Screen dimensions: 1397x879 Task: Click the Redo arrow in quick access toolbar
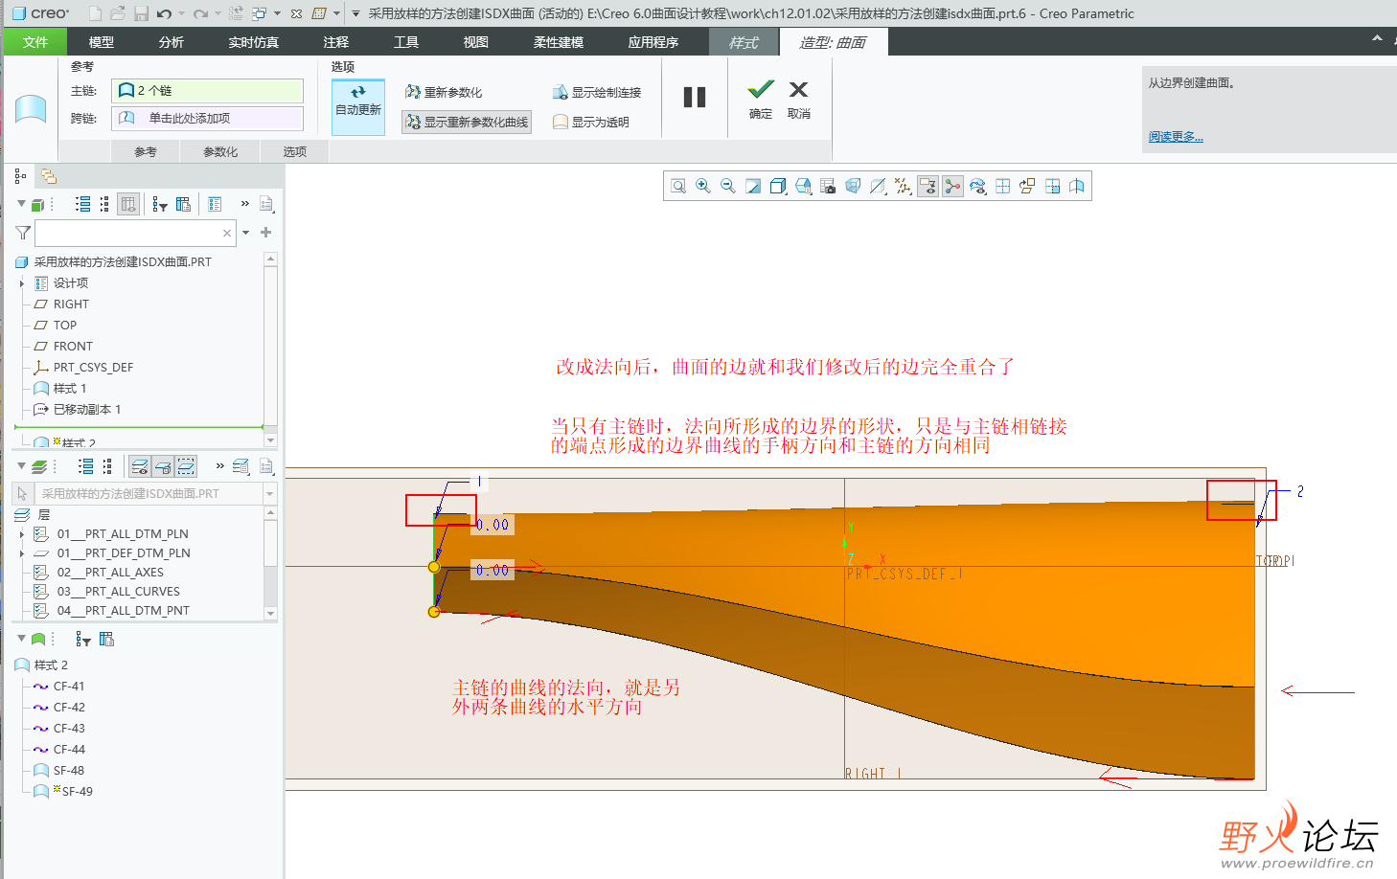(x=200, y=13)
